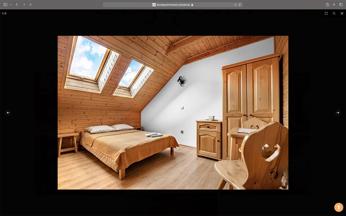Viewport: 346px width, 216px height.
Task: Reload the current page
Action: [x=235, y=5]
